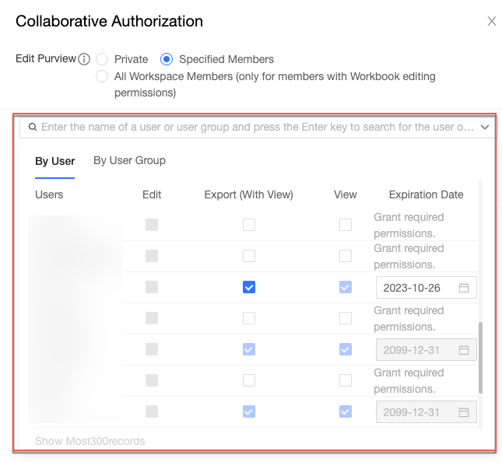Click first row's Grant required permissions text

409,226
